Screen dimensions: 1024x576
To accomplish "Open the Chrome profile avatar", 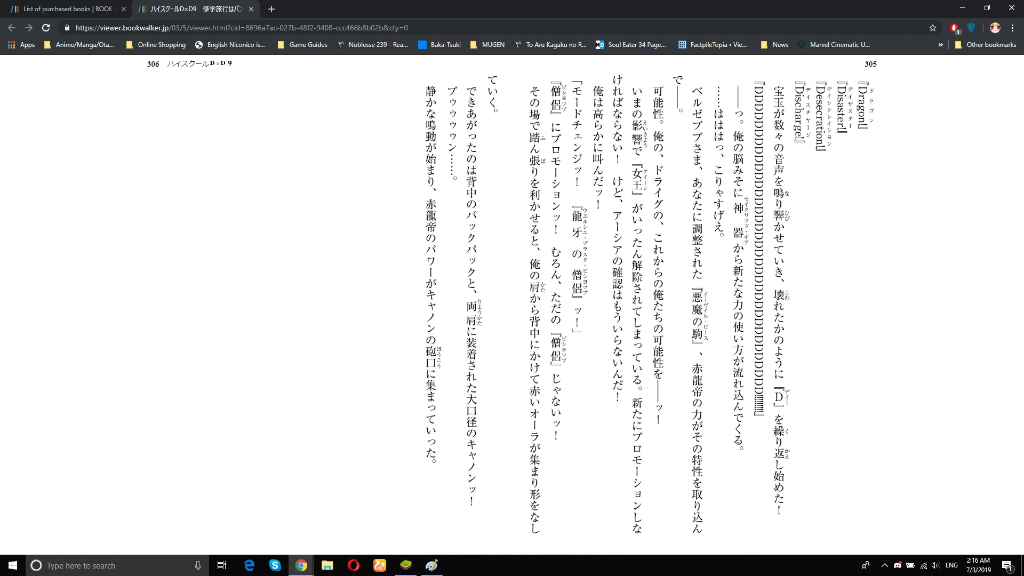I will click(x=995, y=28).
